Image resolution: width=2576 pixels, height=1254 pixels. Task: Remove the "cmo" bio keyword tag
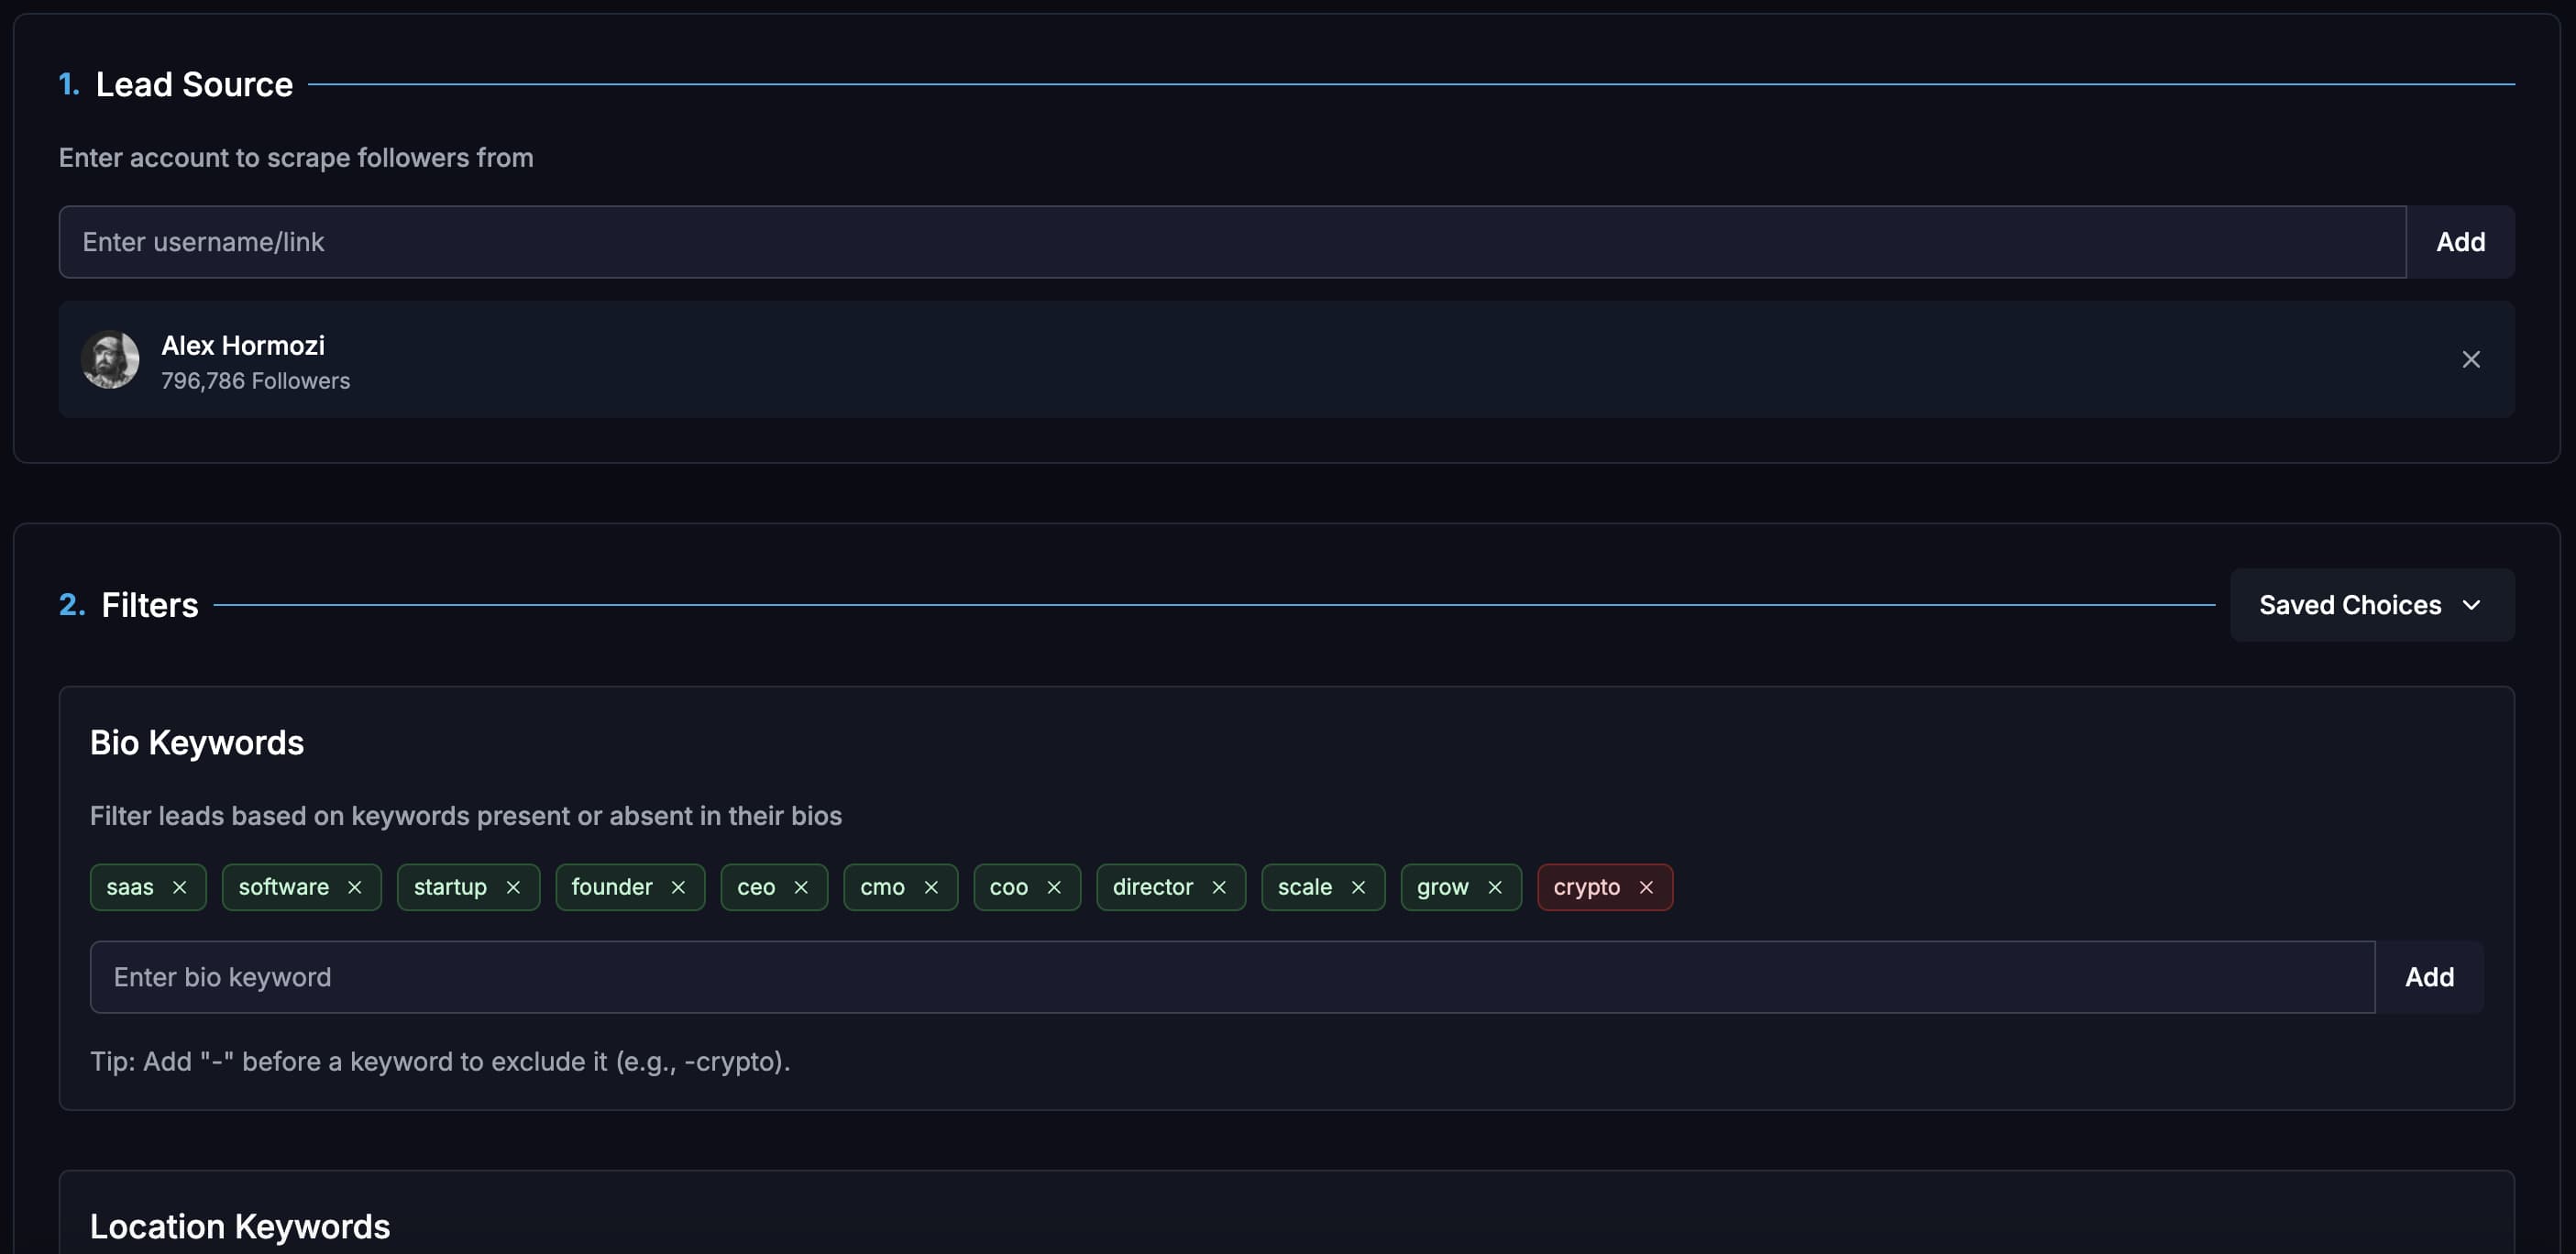coord(931,887)
